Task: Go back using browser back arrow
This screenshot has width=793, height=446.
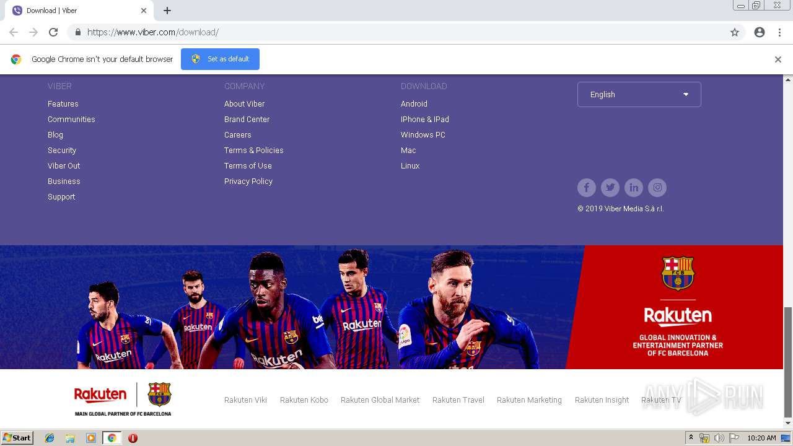Action: click(x=14, y=32)
